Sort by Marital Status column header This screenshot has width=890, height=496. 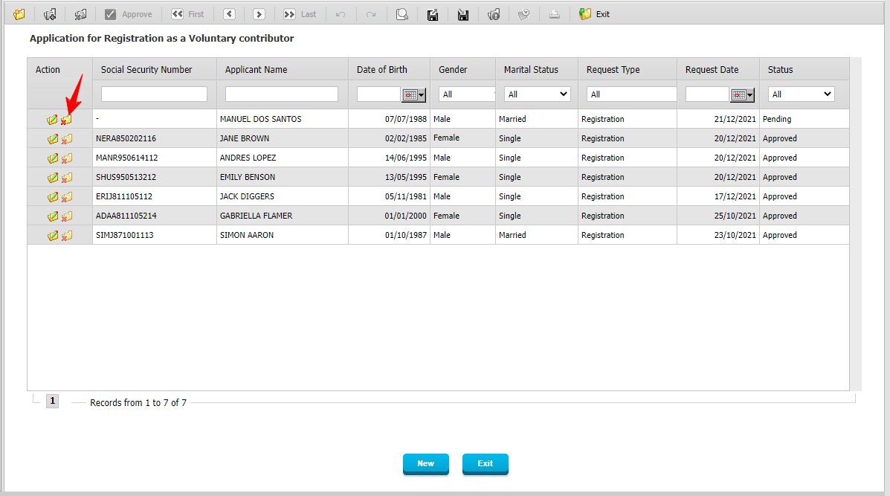click(x=532, y=70)
